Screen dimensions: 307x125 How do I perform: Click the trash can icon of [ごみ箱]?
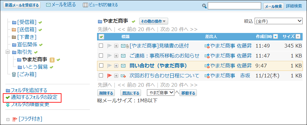[14, 75]
